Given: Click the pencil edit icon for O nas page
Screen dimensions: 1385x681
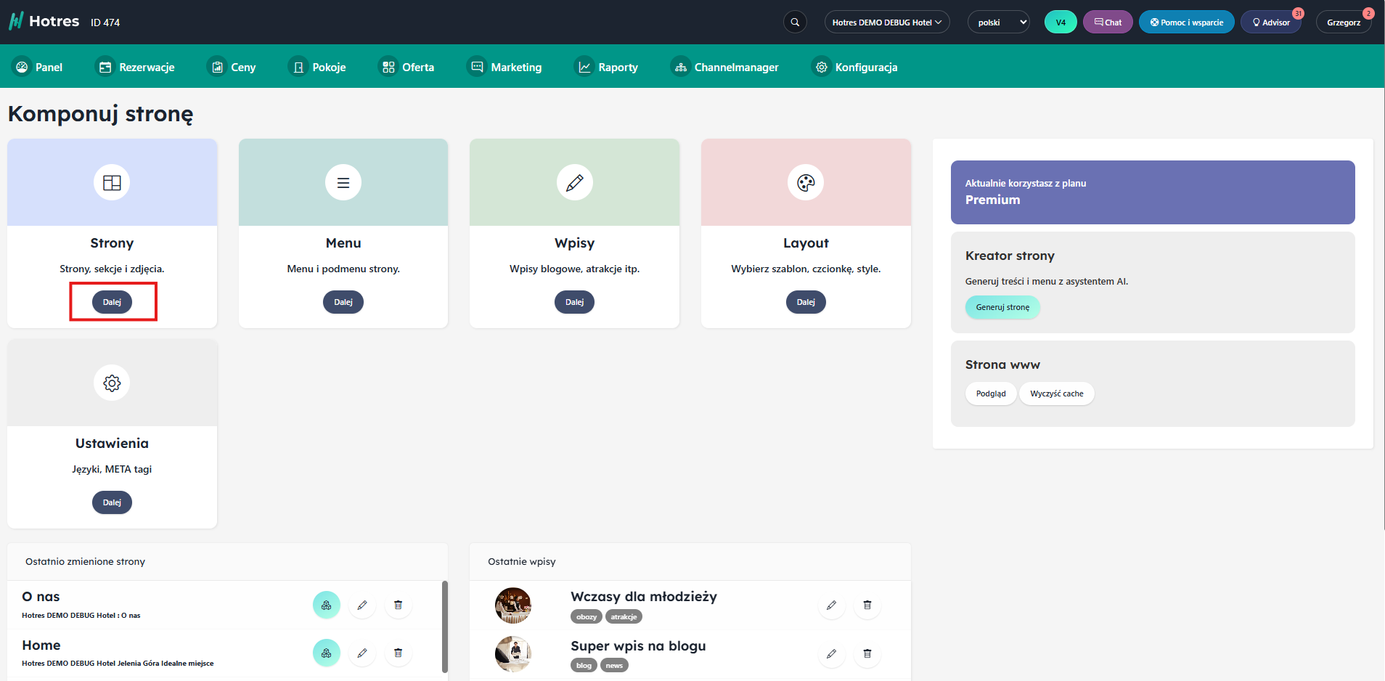Looking at the screenshot, I should point(362,605).
